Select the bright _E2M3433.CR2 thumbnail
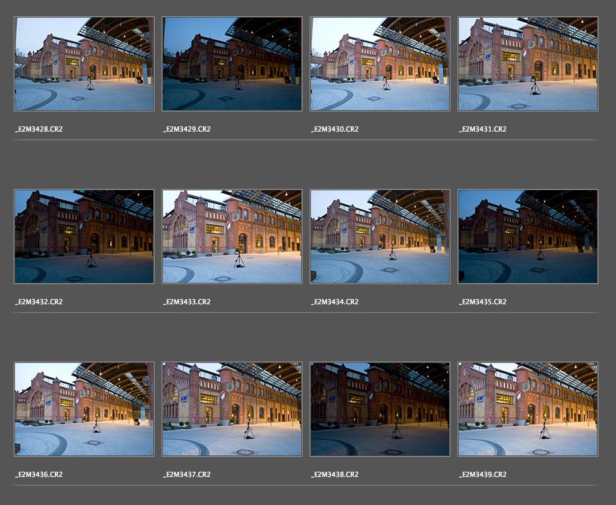This screenshot has width=616, height=505. coord(232,237)
